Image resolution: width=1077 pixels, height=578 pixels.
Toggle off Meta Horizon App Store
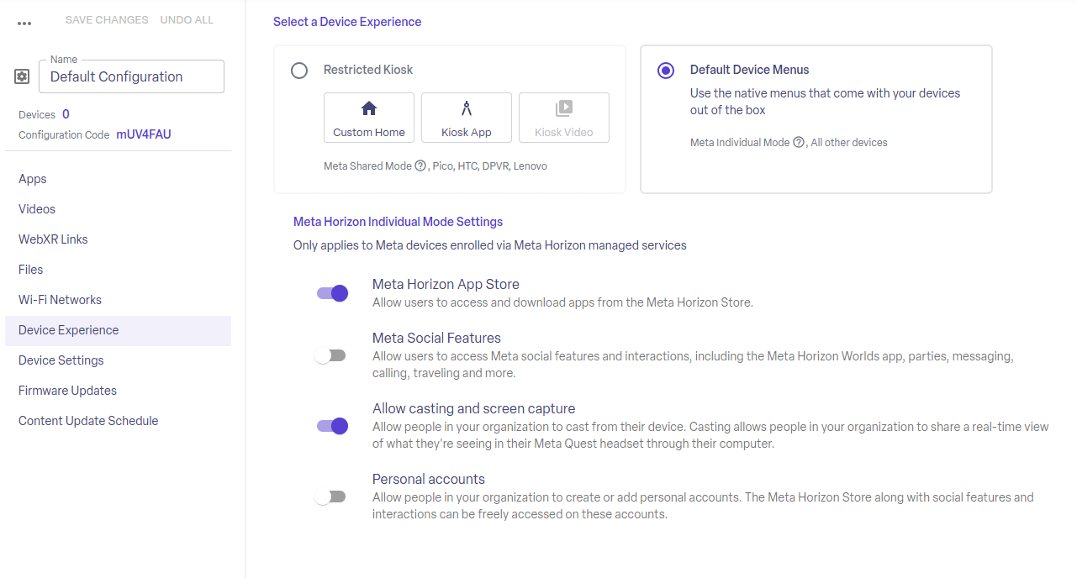pos(332,293)
